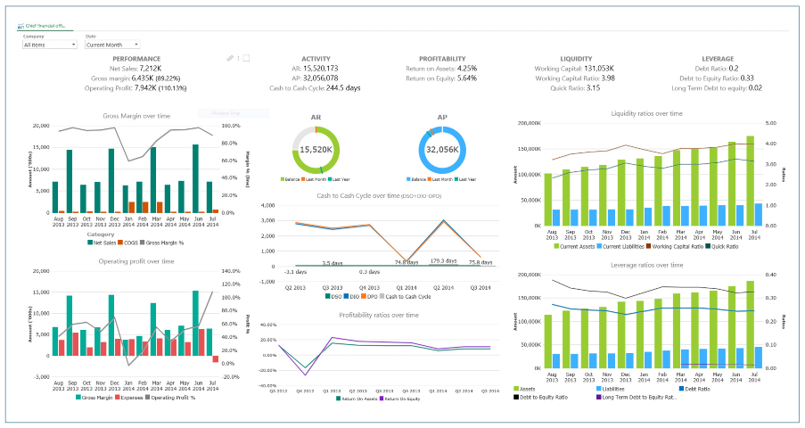Click the link icon beside the Performance panel
This screenshot has height=428, width=805.
230,58
